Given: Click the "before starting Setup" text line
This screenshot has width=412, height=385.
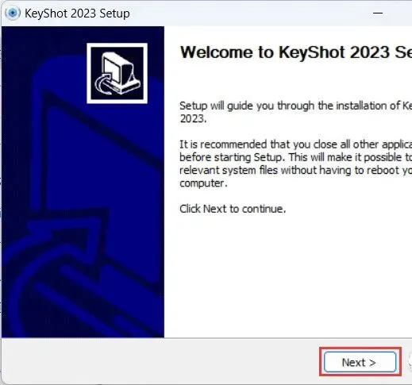Looking at the screenshot, I should click(x=296, y=157).
